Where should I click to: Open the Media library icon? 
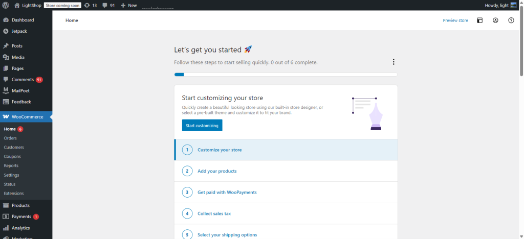click(x=6, y=57)
